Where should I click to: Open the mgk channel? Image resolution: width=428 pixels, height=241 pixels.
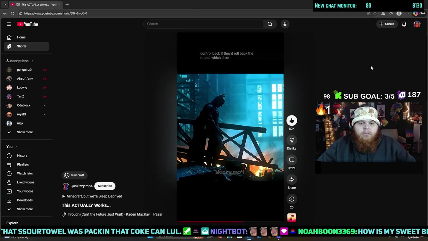coord(26,123)
